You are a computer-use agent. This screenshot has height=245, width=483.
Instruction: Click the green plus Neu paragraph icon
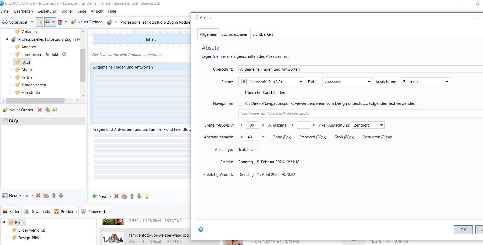pyautogui.click(x=94, y=196)
